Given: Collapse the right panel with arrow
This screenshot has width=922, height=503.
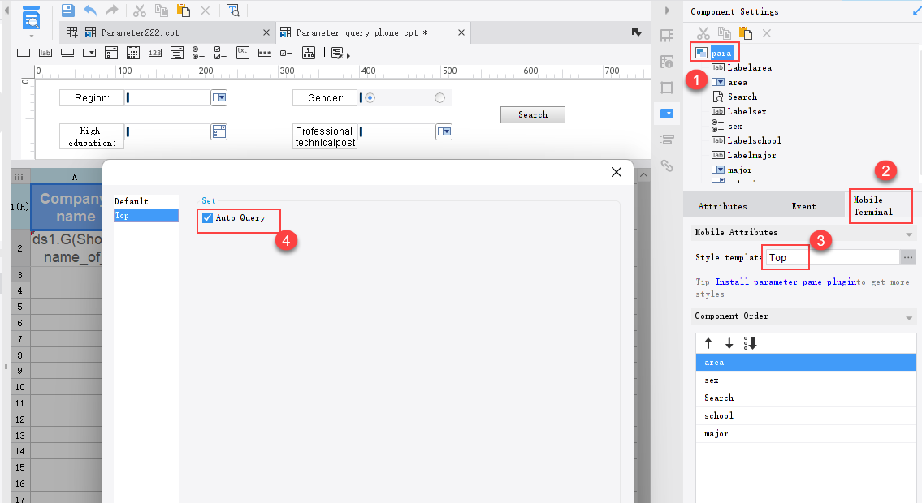Looking at the screenshot, I should [x=667, y=11].
